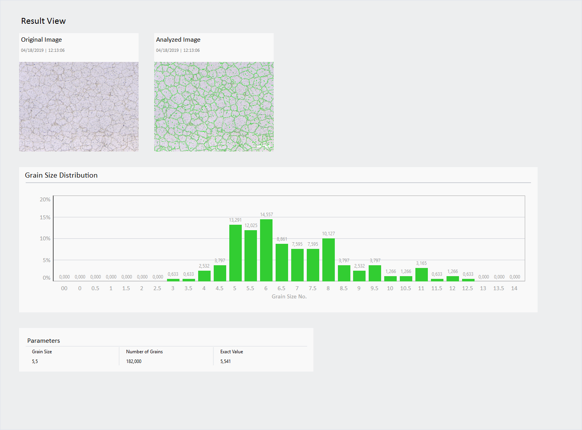Select the tallest bar at grain size 6
This screenshot has width=582, height=430.
tap(266, 249)
